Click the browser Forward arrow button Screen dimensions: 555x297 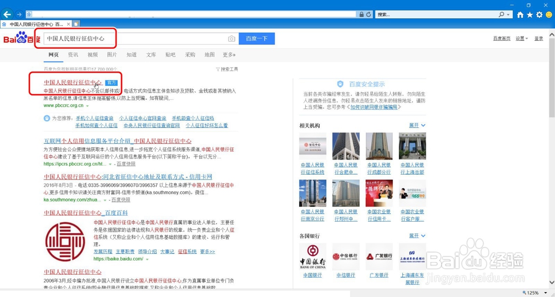(19, 14)
